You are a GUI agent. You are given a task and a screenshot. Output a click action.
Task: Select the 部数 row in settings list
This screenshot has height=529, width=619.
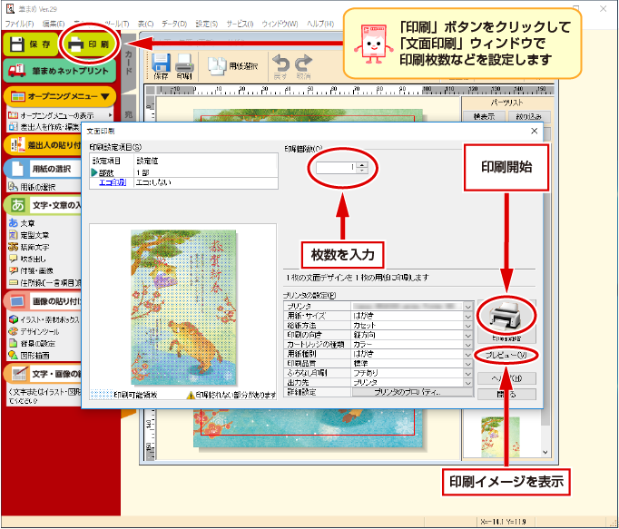(183, 172)
